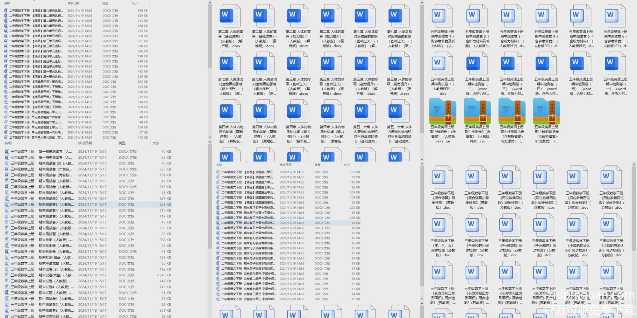The image size is (637, 318).
Task: Click 类型 column header in 二年级语文下册 list
Action: click(318, 165)
